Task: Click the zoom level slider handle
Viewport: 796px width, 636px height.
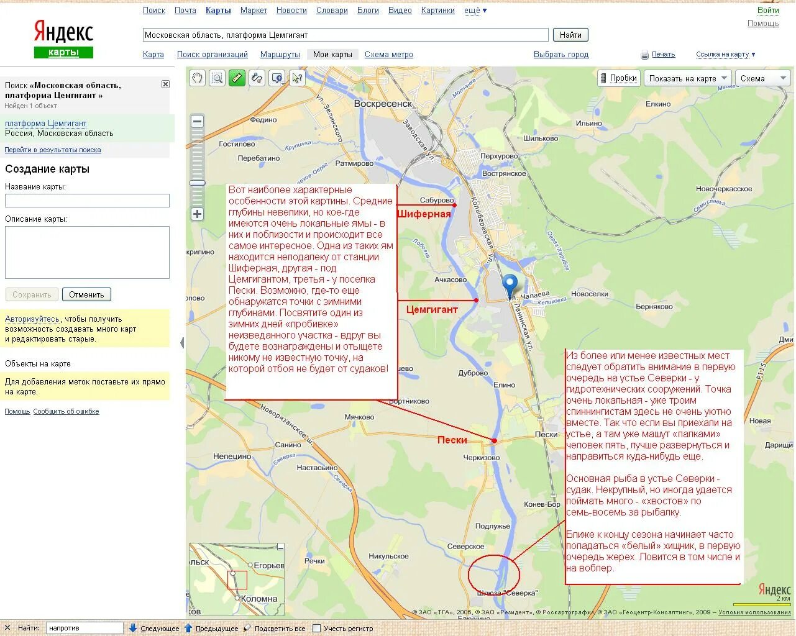Action: click(197, 183)
